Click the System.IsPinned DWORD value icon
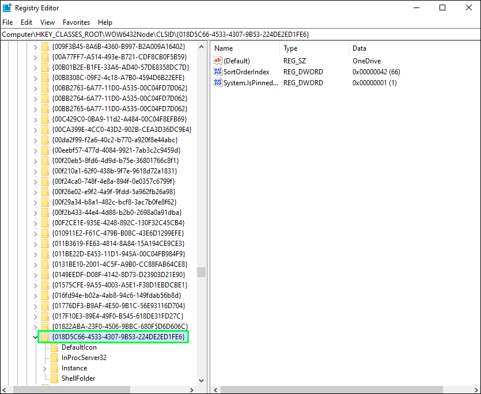This screenshot has width=481, height=394. coord(218,82)
